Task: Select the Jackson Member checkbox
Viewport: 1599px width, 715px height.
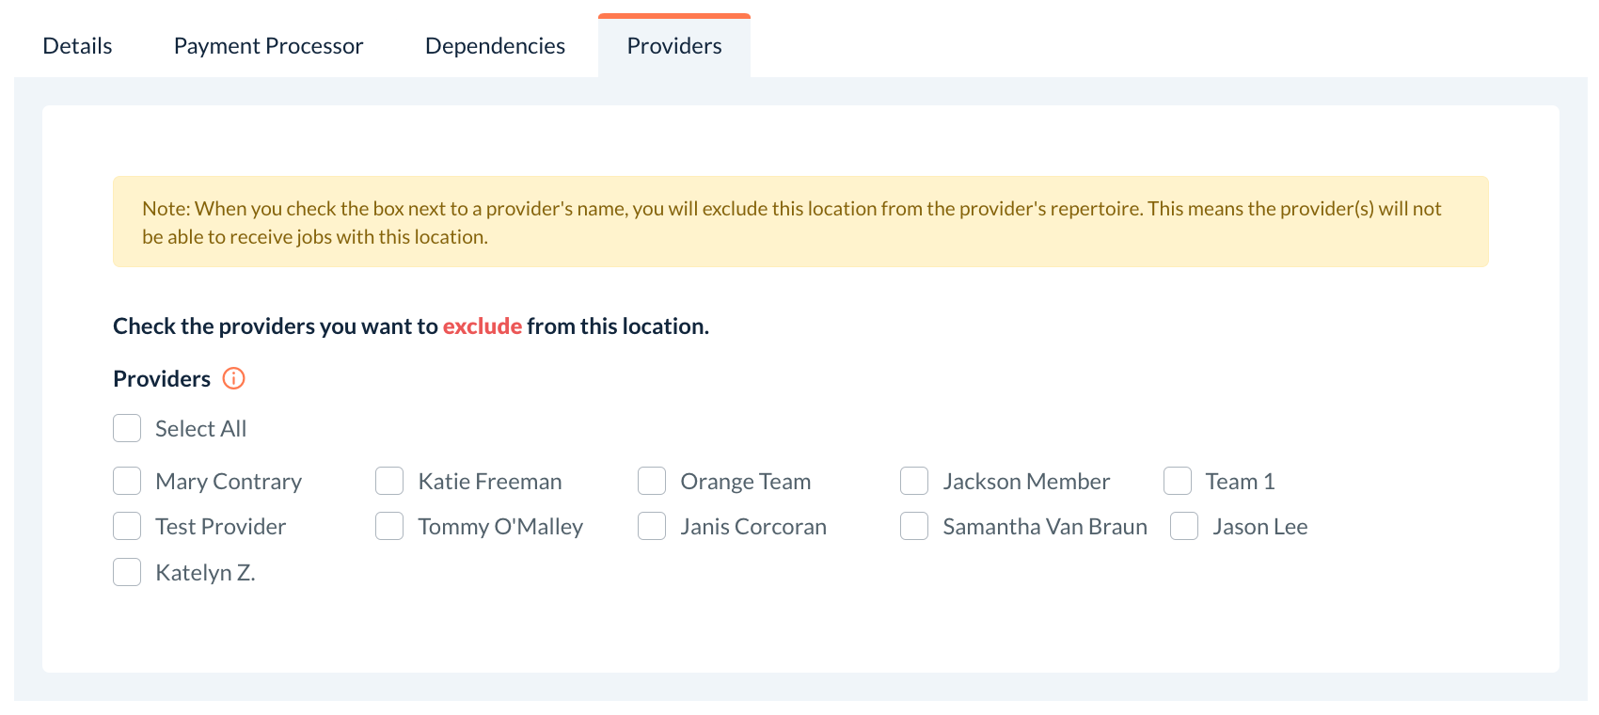Action: 914,481
